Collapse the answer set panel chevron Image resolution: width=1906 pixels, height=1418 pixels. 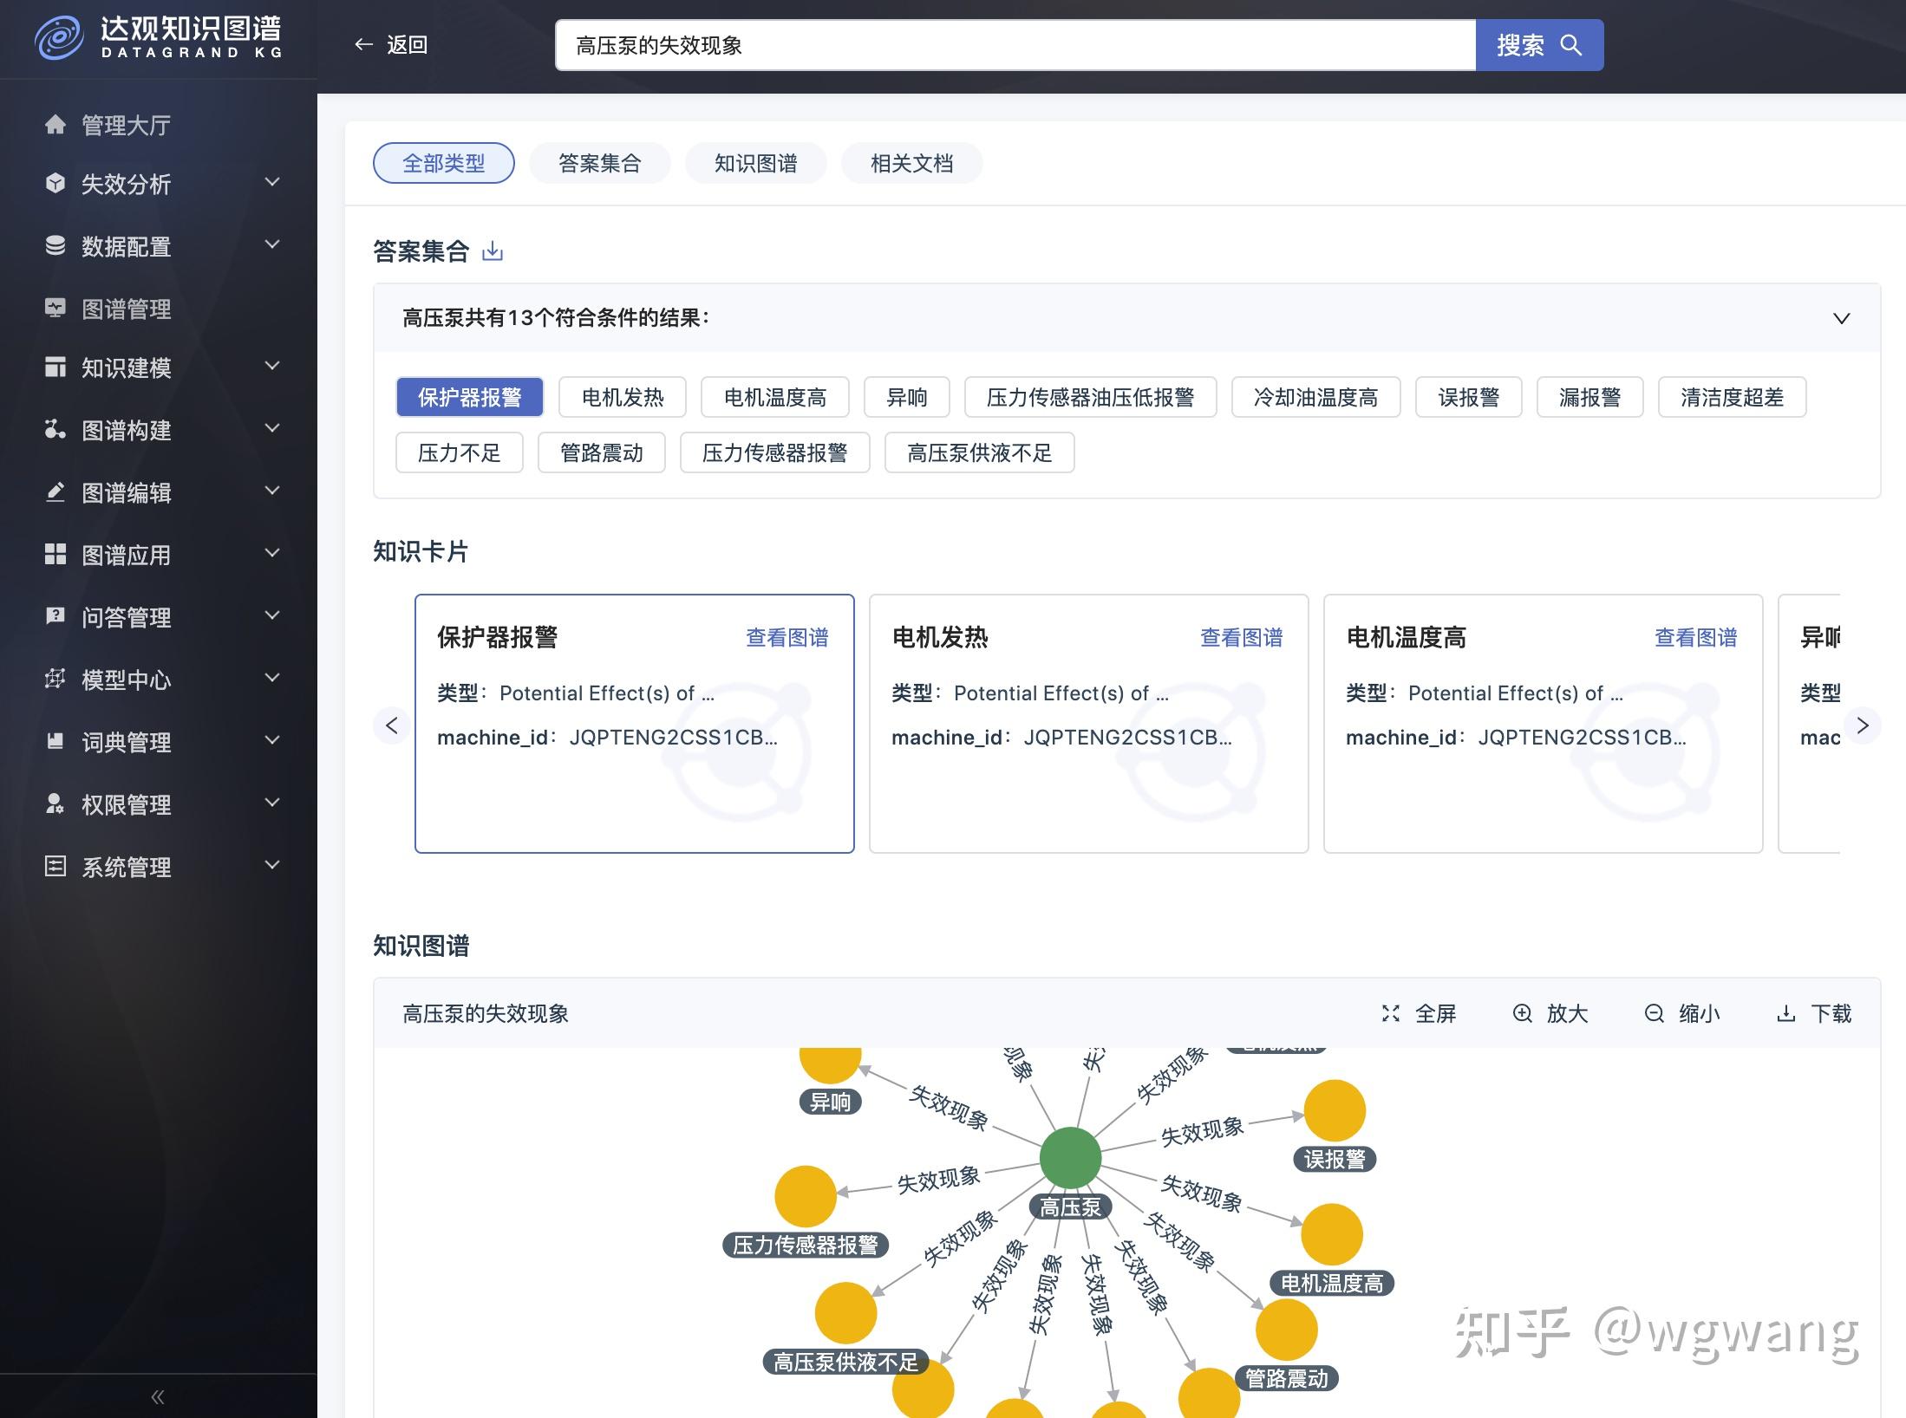tap(1842, 319)
